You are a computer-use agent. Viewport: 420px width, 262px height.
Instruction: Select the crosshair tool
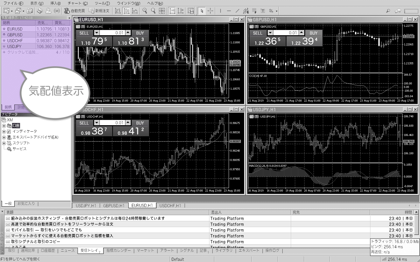click(x=210, y=11)
